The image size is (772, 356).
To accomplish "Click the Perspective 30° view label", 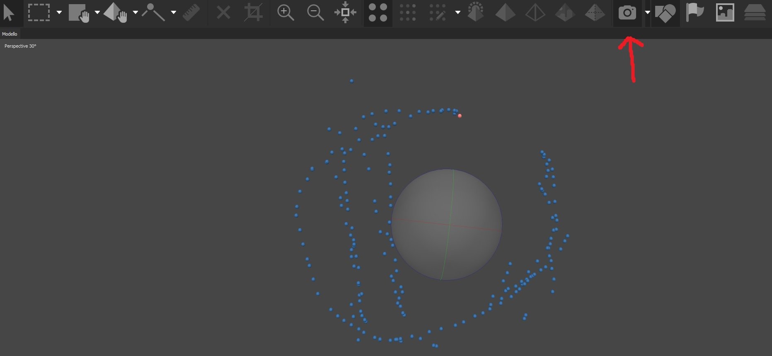I will [20, 46].
